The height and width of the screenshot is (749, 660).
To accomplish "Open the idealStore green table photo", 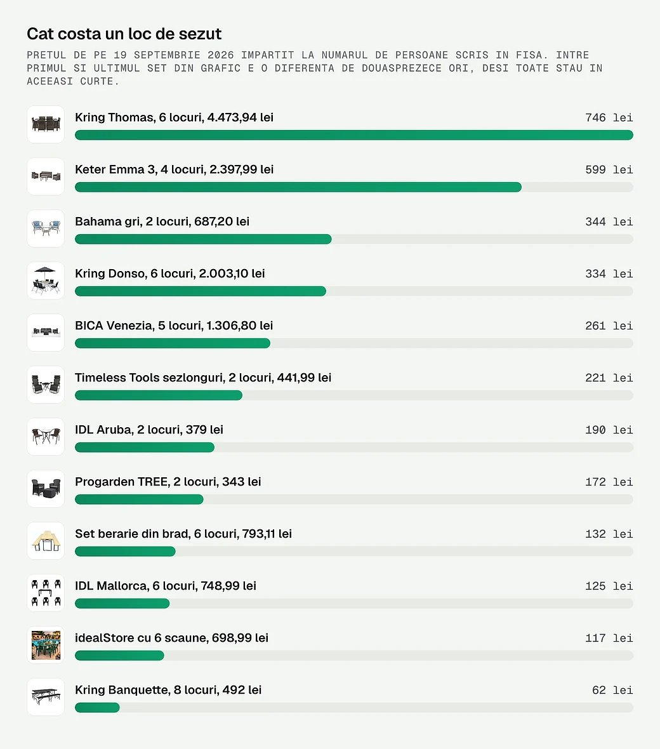I will [x=46, y=645].
